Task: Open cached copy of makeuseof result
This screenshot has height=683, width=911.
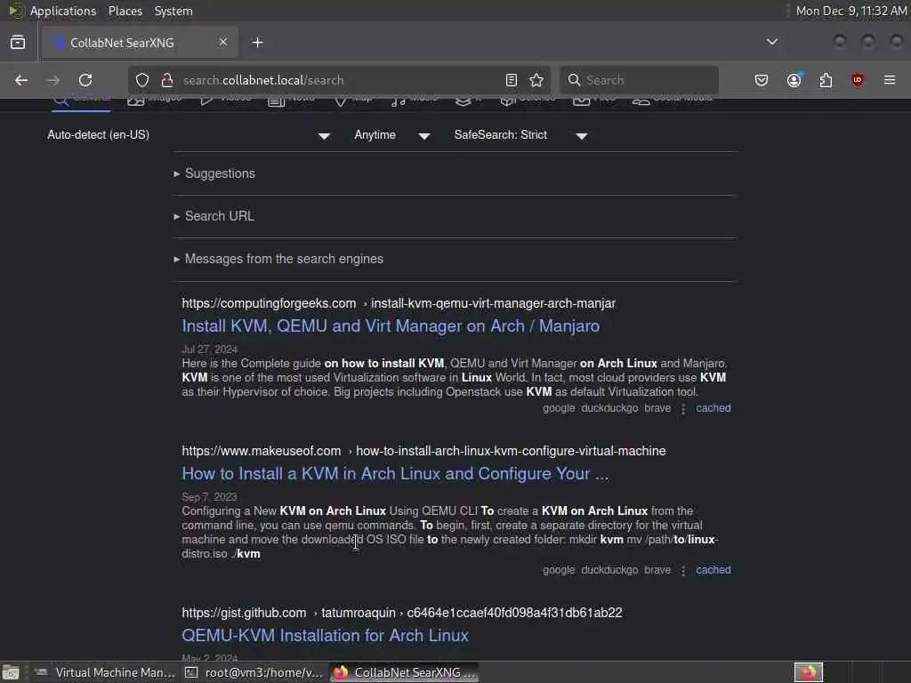Action: tap(713, 570)
